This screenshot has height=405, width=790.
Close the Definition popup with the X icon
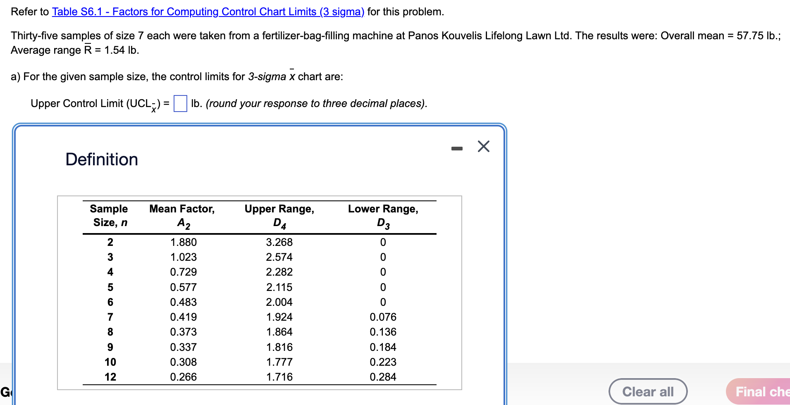click(484, 146)
